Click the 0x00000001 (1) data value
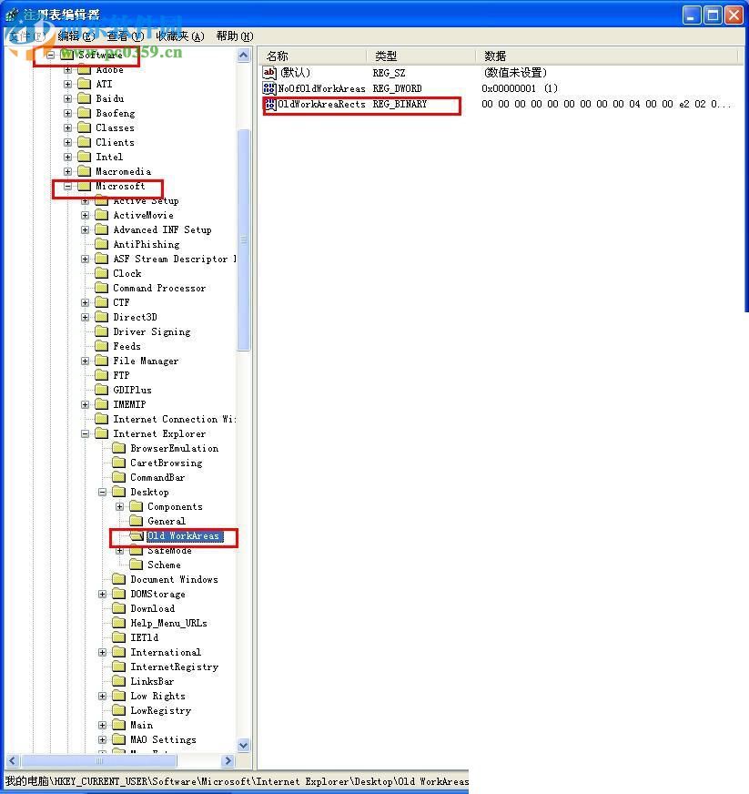749x794 pixels. coord(520,88)
